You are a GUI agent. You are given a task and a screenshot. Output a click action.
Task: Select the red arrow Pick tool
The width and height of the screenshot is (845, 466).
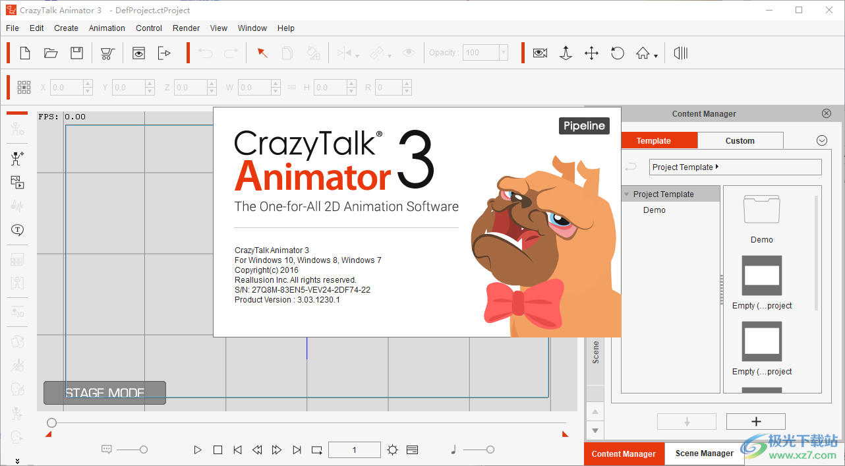point(262,53)
